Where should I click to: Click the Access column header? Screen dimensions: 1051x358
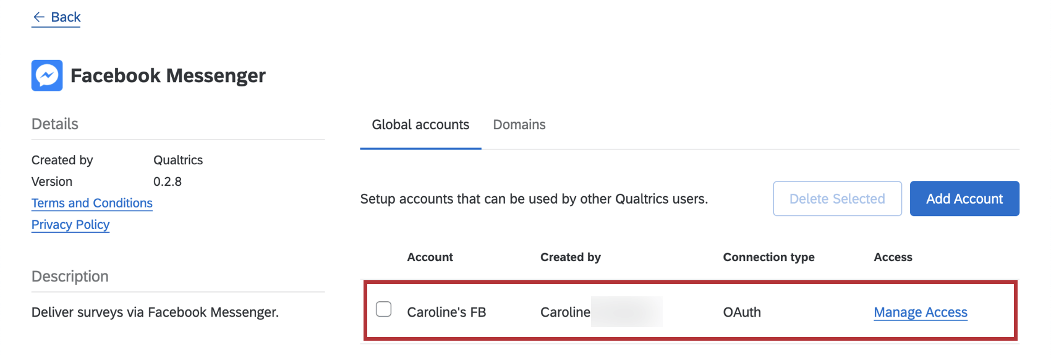893,257
